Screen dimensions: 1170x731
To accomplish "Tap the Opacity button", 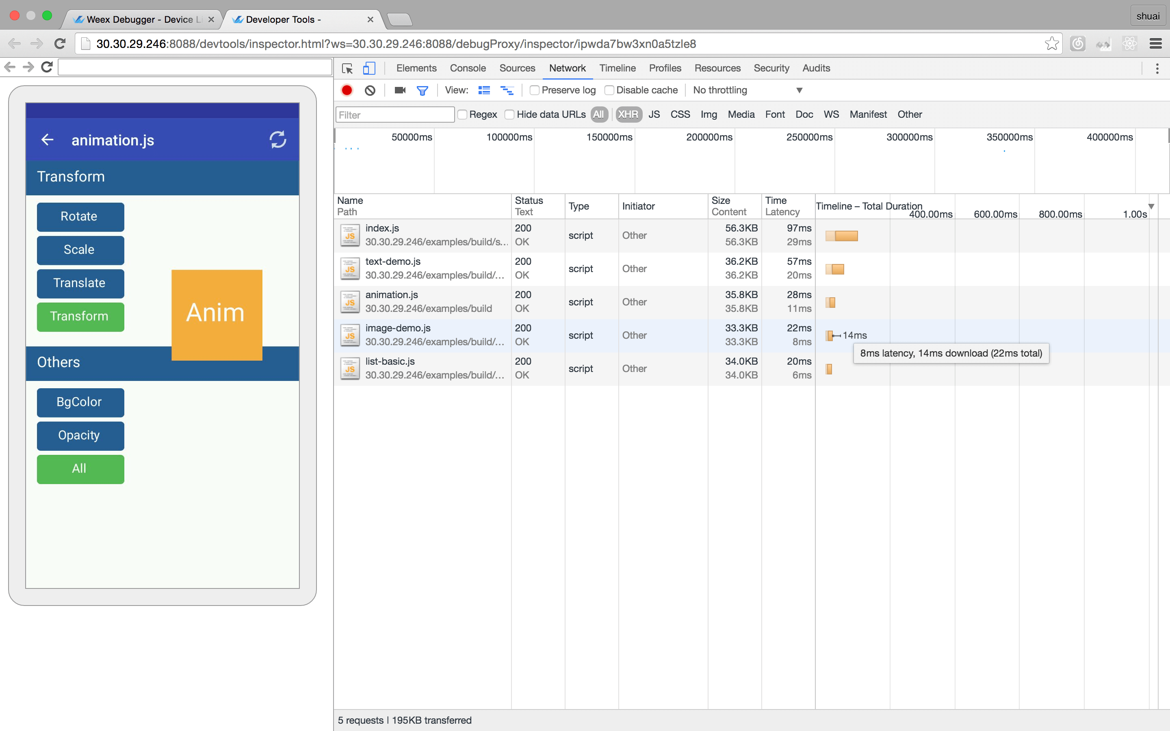I will pyautogui.click(x=80, y=436).
